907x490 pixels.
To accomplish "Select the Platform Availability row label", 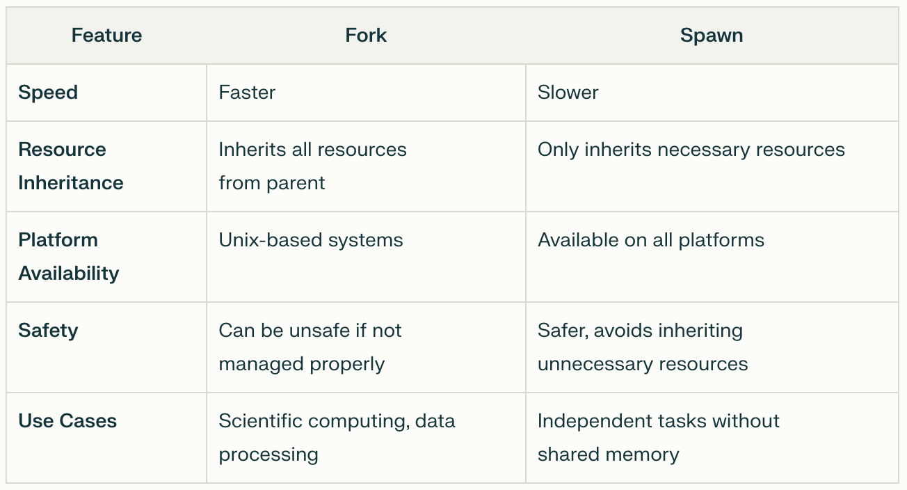I will click(68, 256).
